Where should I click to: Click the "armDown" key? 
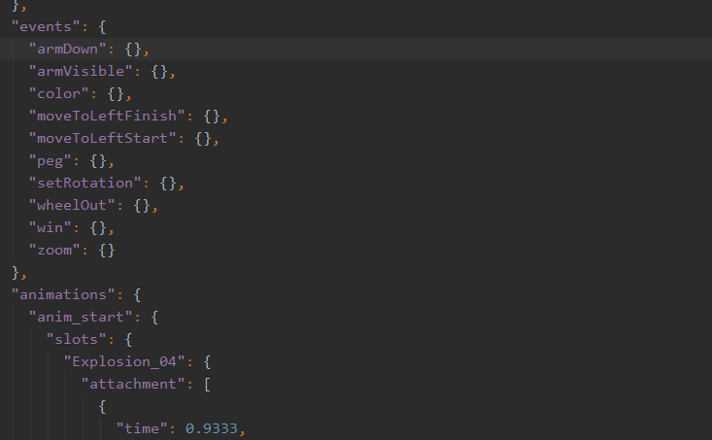[x=67, y=49]
